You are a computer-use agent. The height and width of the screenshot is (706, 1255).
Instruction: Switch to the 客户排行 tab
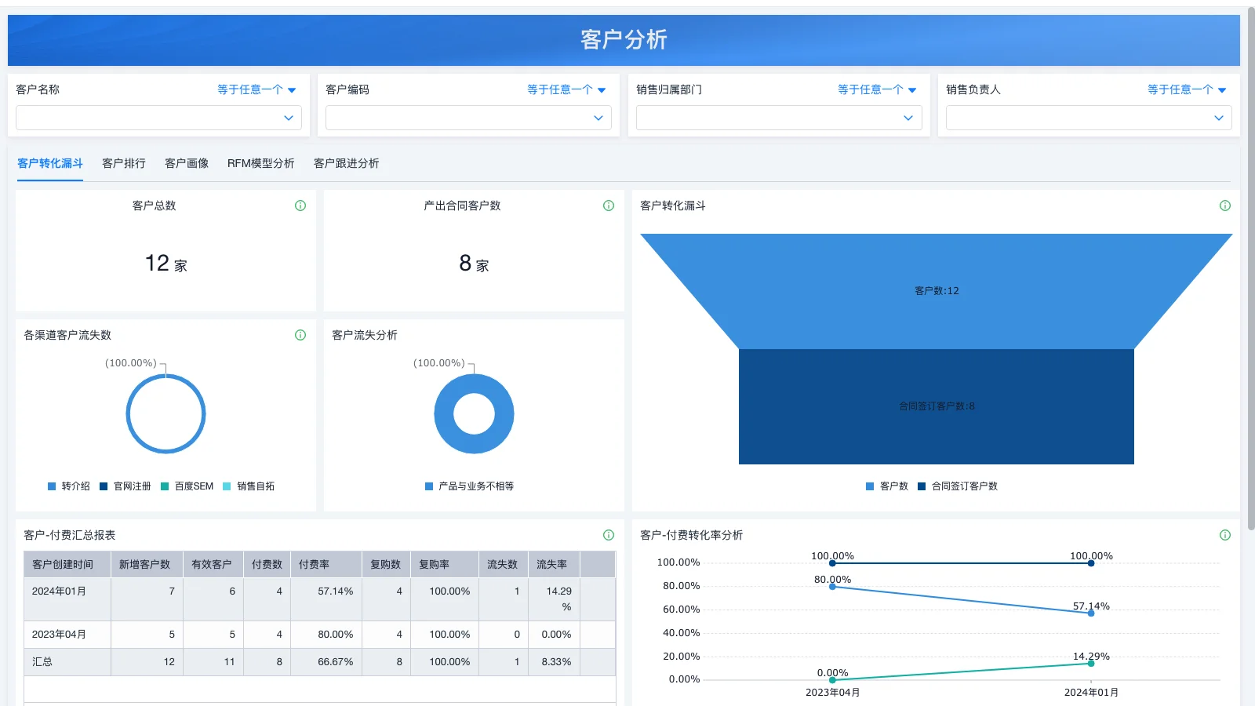(122, 163)
